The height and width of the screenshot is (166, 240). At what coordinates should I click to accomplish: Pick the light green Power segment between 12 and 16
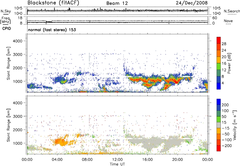(x=219, y=67)
